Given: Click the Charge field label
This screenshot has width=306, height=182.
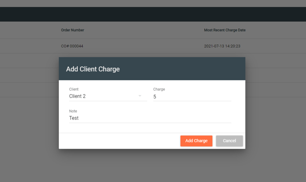Looking at the screenshot, I should click(x=159, y=89).
